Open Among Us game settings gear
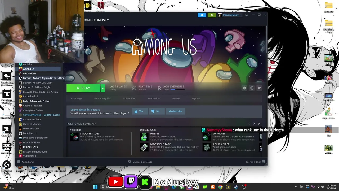This screenshot has width=339, height=191. 244,88
